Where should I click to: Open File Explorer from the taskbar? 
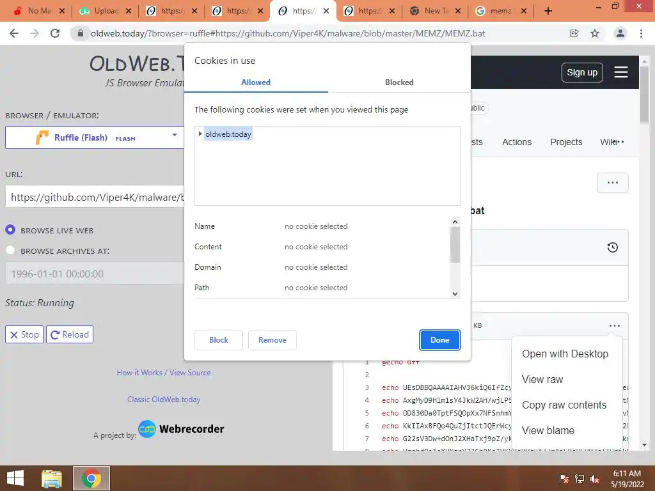point(52,478)
